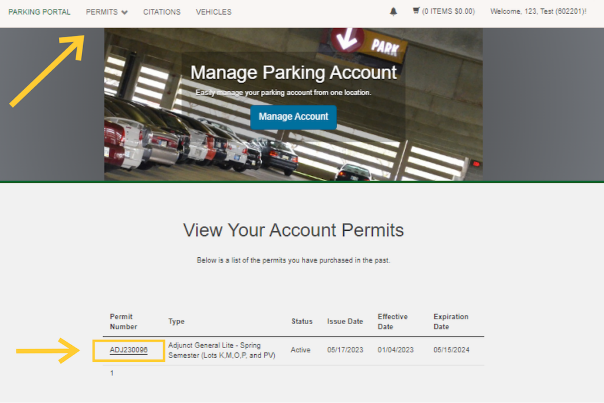
Task: Click the Effective Date column header
Action: (392, 322)
